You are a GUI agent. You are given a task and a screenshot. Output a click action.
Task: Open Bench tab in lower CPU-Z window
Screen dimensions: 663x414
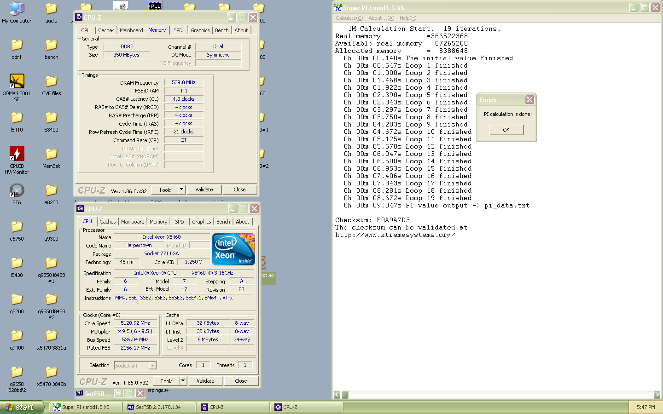click(223, 222)
